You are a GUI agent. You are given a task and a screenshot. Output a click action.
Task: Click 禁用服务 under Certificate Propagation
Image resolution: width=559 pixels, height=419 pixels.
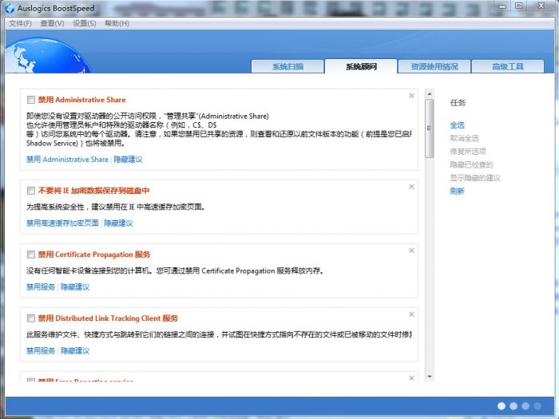[41, 287]
